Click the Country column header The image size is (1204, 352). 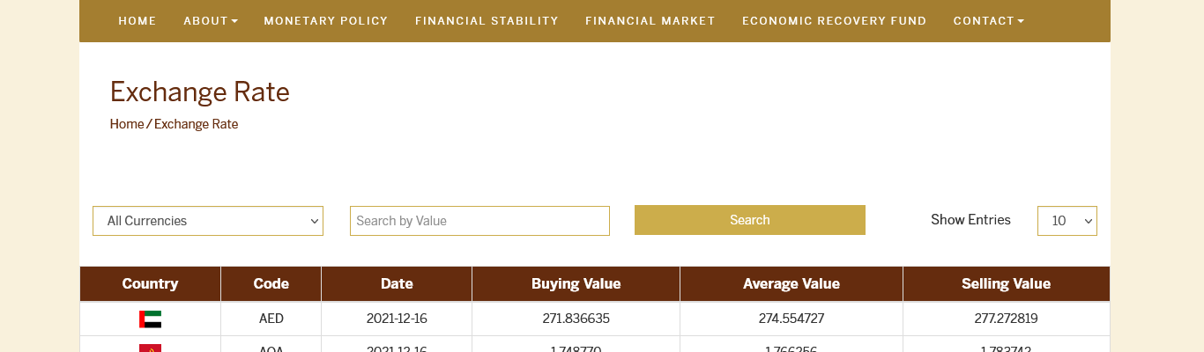click(150, 283)
